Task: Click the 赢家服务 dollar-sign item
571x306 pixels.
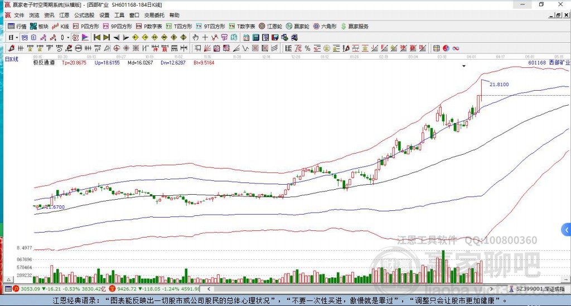Action: point(355,26)
